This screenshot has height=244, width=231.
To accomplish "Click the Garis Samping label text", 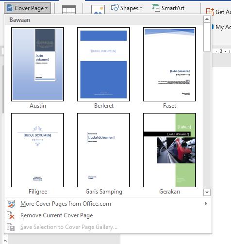I will pos(104,192).
